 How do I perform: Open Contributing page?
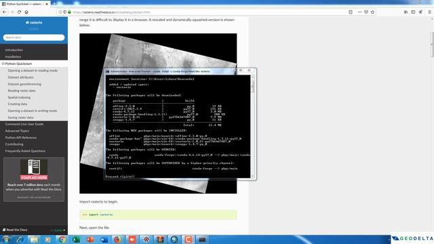coord(14,144)
